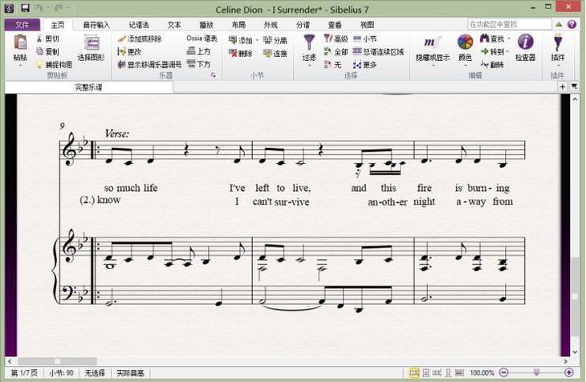Open the File (文件) tab

[22, 25]
